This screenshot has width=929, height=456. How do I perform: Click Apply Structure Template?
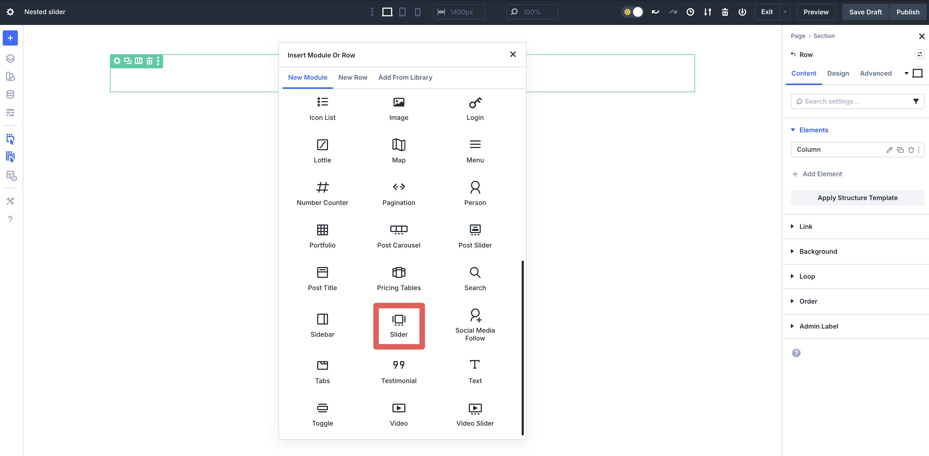pyautogui.click(x=857, y=197)
